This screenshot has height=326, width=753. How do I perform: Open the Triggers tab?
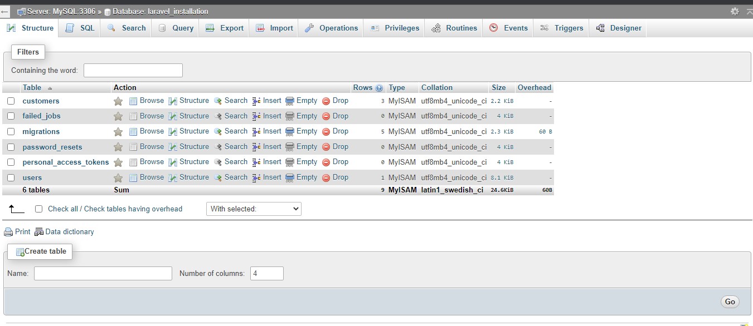coord(562,28)
